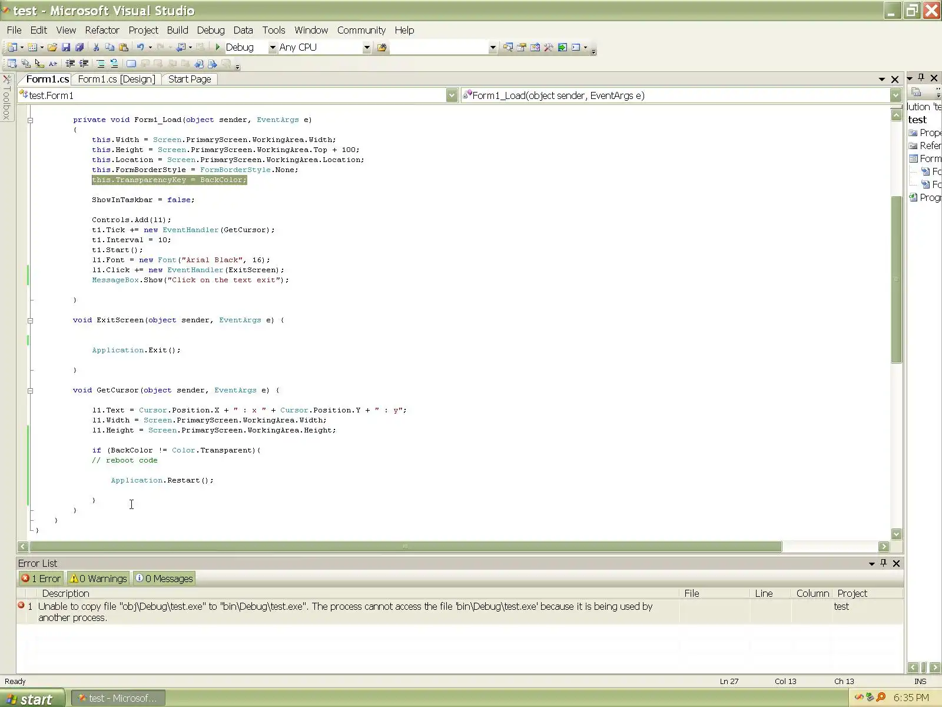Comment out the selected lines icon
The height and width of the screenshot is (707, 942).
(x=101, y=64)
